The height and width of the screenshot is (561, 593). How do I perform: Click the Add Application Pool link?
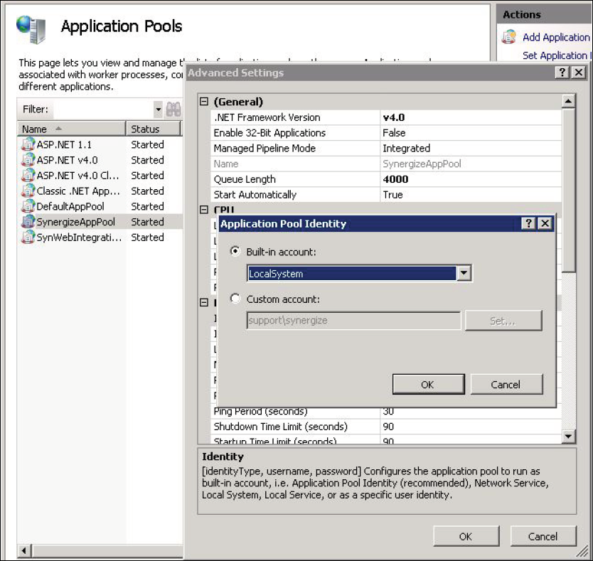tap(556, 37)
